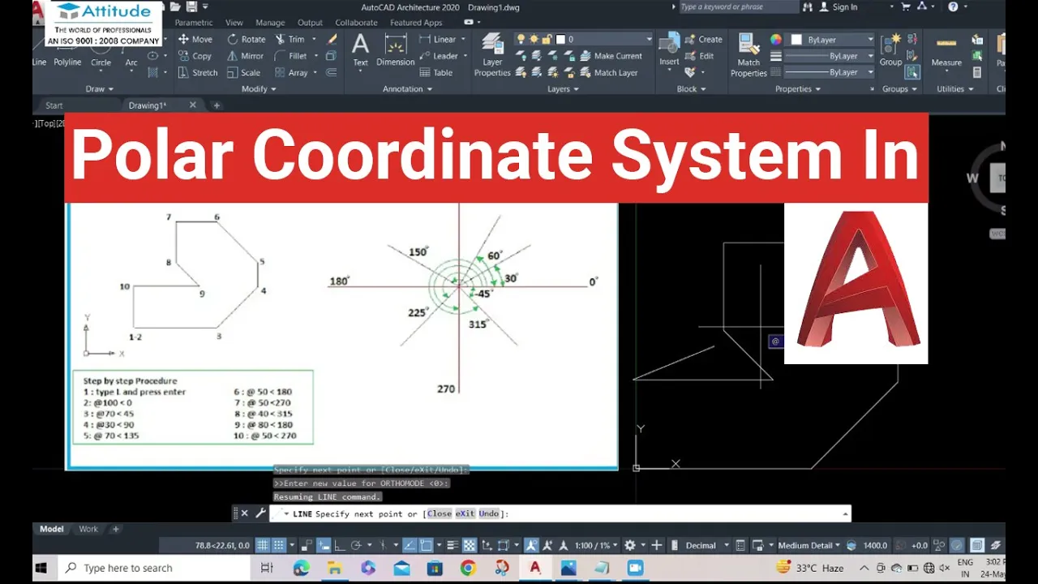Click the white layer color swatch

point(560,39)
